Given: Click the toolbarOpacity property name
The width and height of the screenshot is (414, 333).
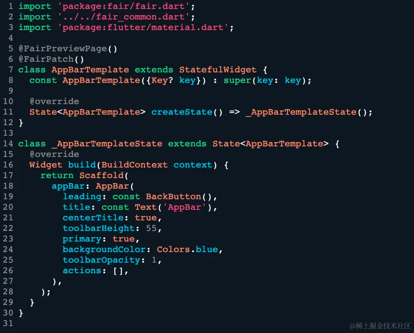Looking at the screenshot, I should coord(101,260).
